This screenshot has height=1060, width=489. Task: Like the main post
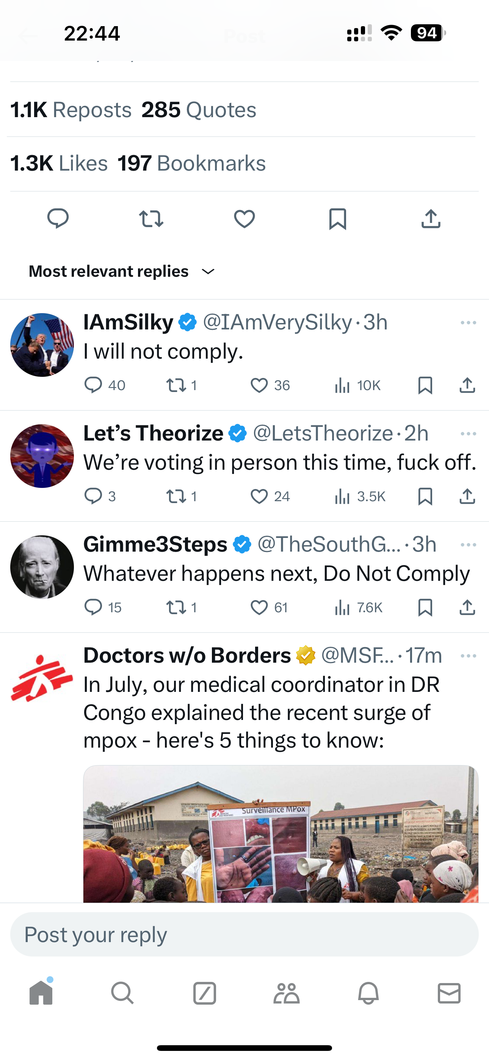point(244,218)
